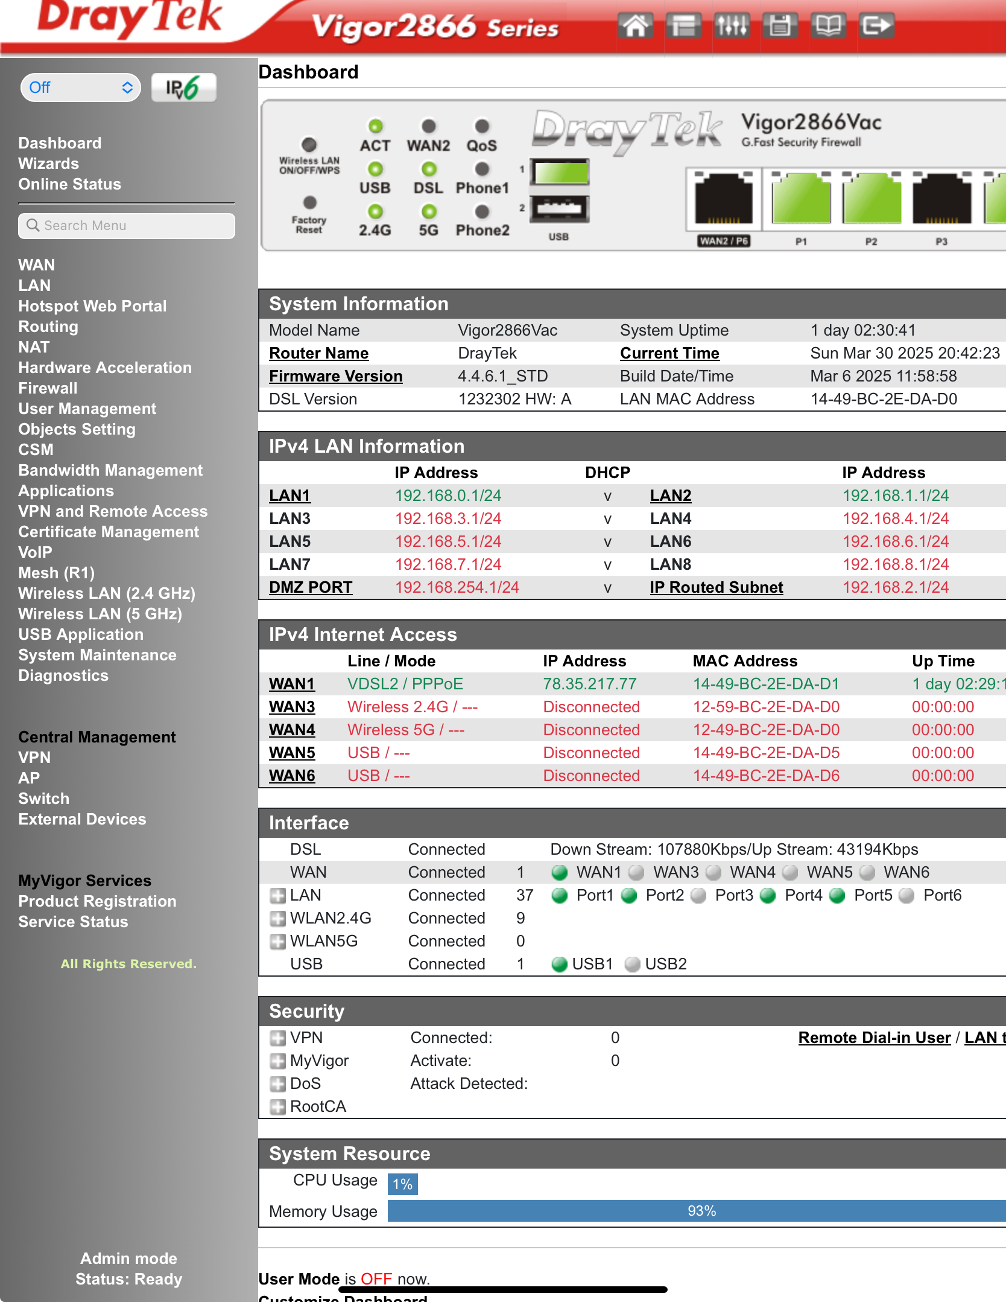Click the Wireless LAN ON/OFF/WPS button image
The image size is (1006, 1302).
click(309, 145)
